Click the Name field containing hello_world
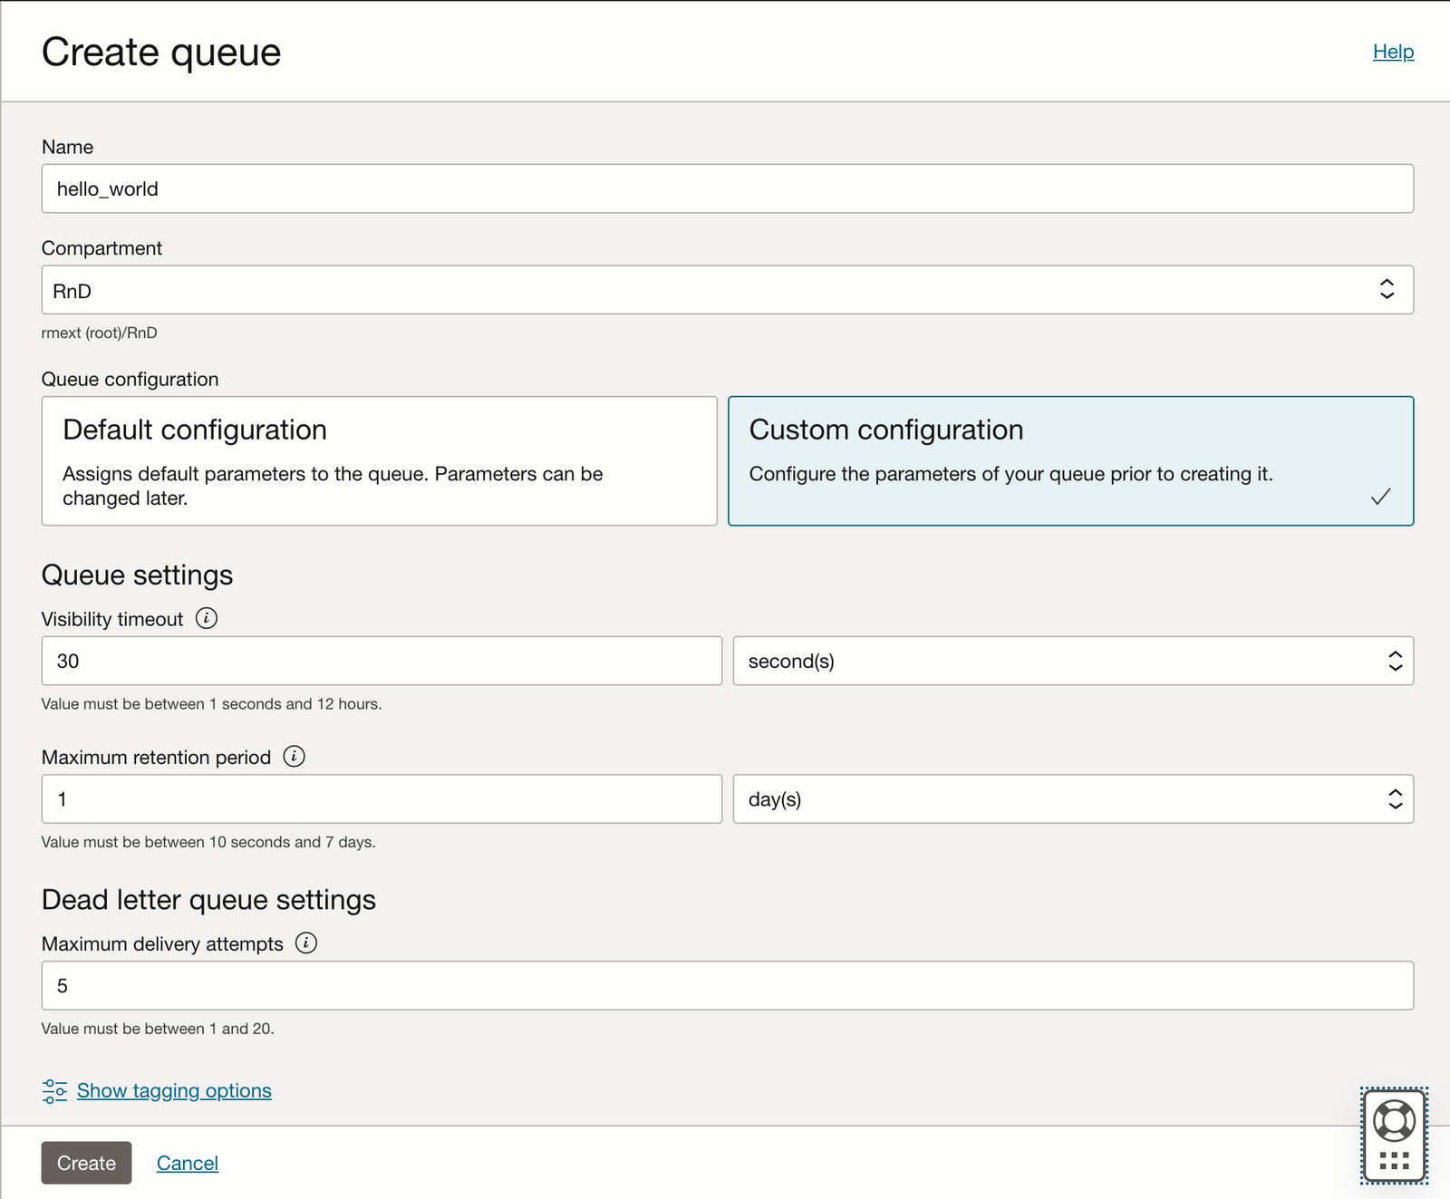Screen dimensions: 1450x1199 point(725,189)
